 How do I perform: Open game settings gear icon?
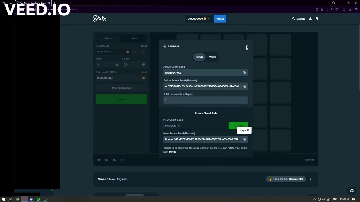tap(99, 160)
